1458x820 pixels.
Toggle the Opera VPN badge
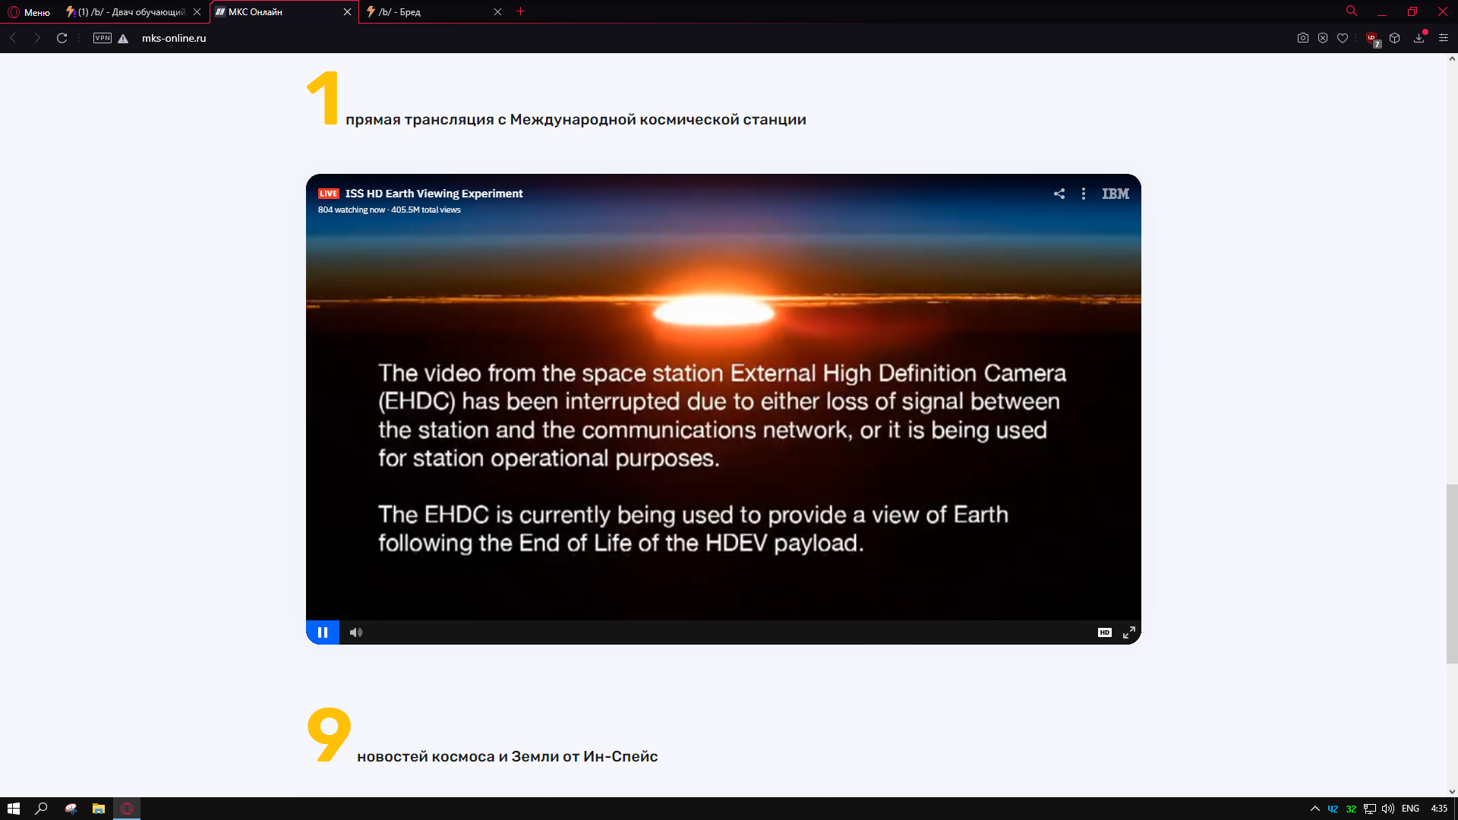(x=103, y=38)
